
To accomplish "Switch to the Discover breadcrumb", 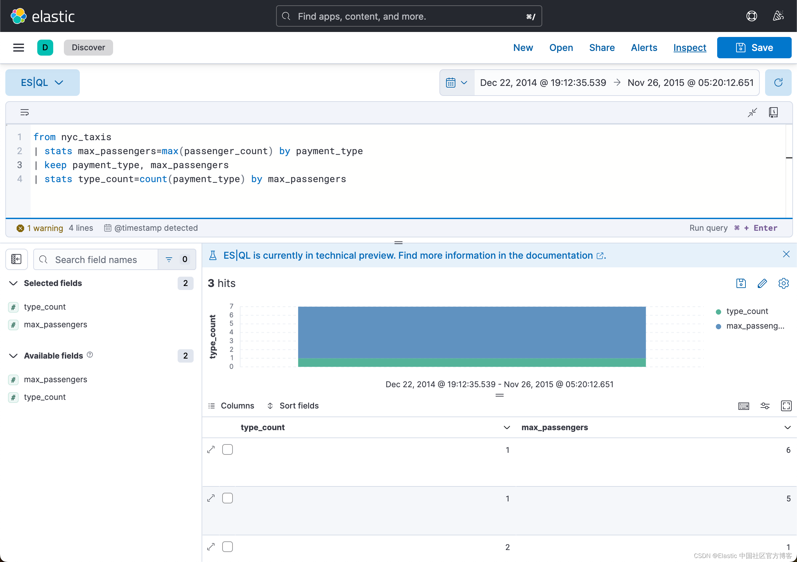I will (88, 48).
